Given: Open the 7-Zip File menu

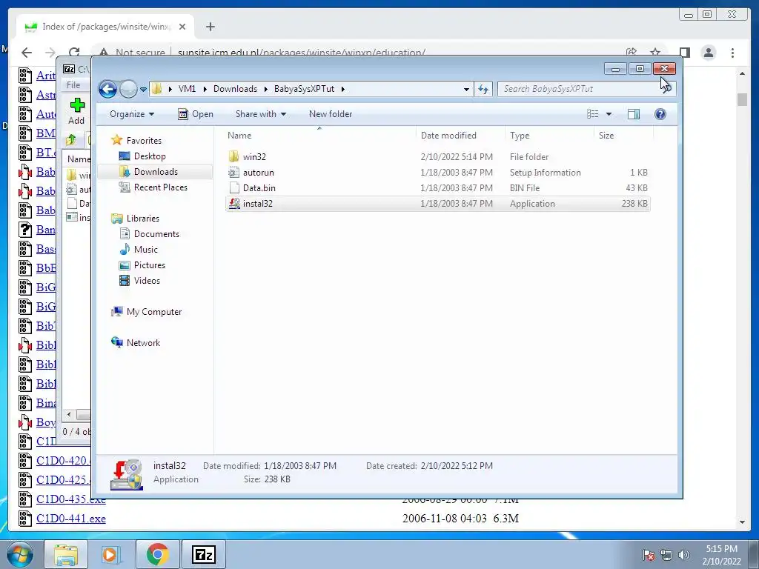Looking at the screenshot, I should pos(73,85).
